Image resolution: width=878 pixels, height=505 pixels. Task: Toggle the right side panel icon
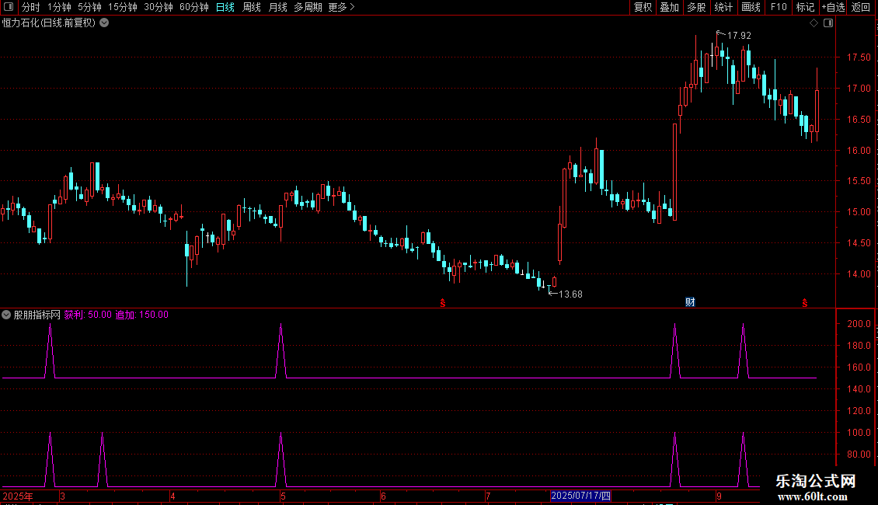coord(828,23)
